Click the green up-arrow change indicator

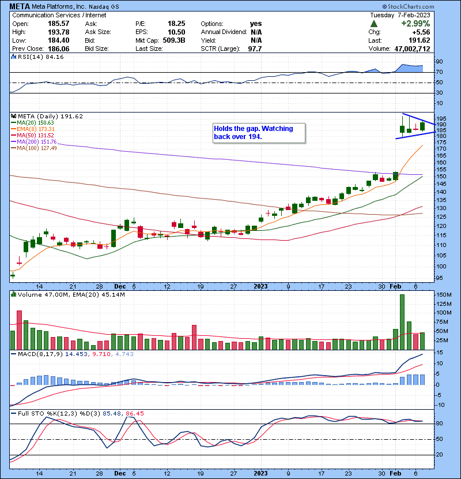(374, 24)
